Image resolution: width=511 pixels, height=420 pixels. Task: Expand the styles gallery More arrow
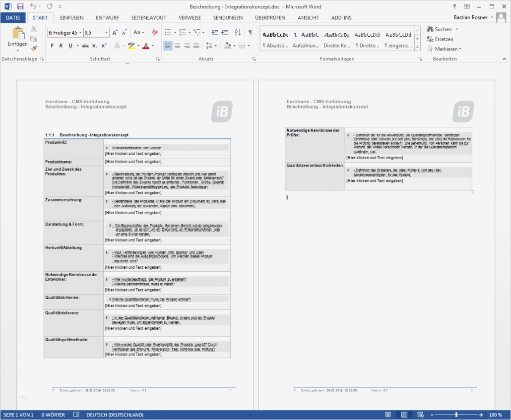coord(417,47)
